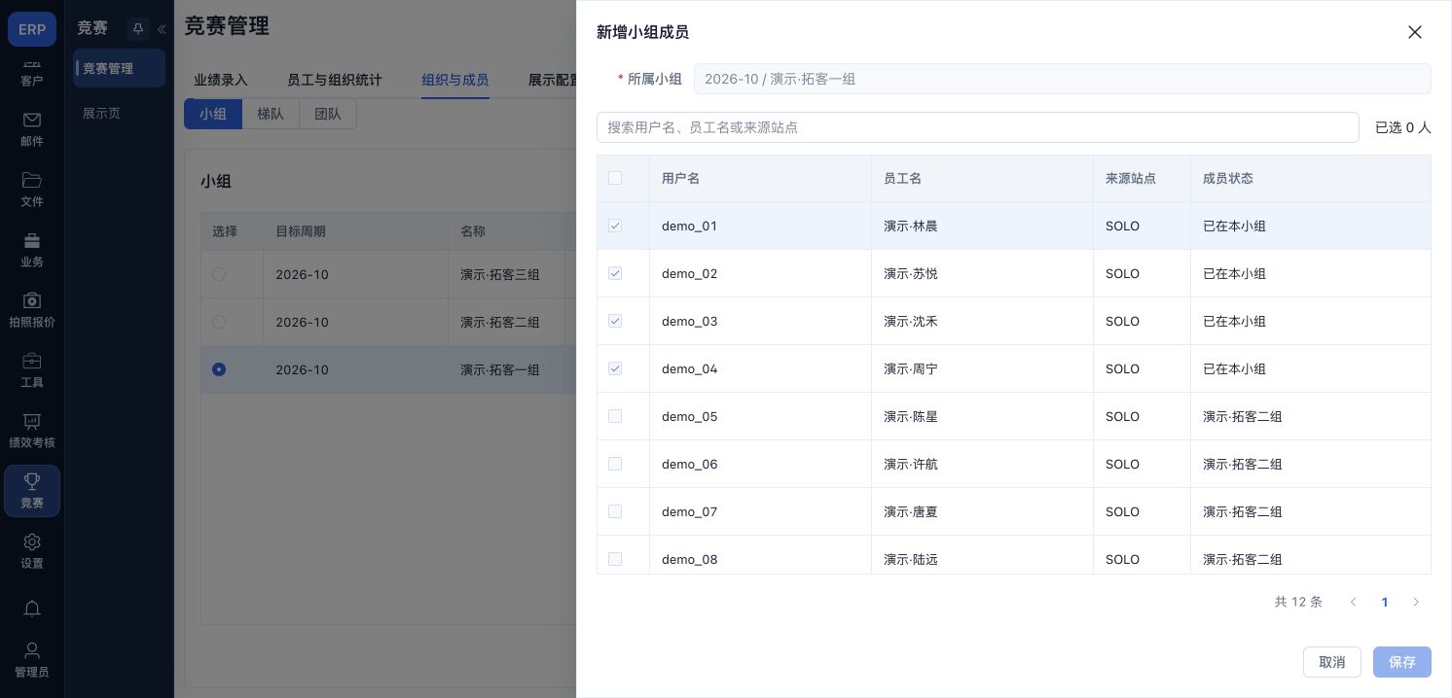Image resolution: width=1452 pixels, height=698 pixels.
Task: Open the 拍照报价 camera module
Action: [x=32, y=309]
